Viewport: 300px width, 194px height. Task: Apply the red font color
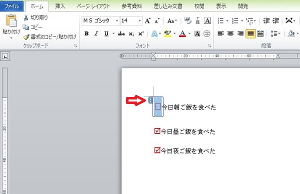click(x=182, y=34)
